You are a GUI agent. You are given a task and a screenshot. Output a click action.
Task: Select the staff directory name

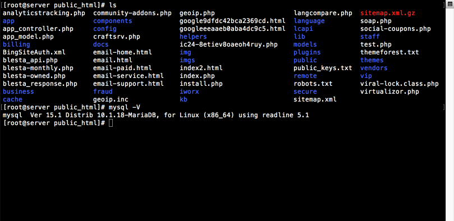pos(370,36)
